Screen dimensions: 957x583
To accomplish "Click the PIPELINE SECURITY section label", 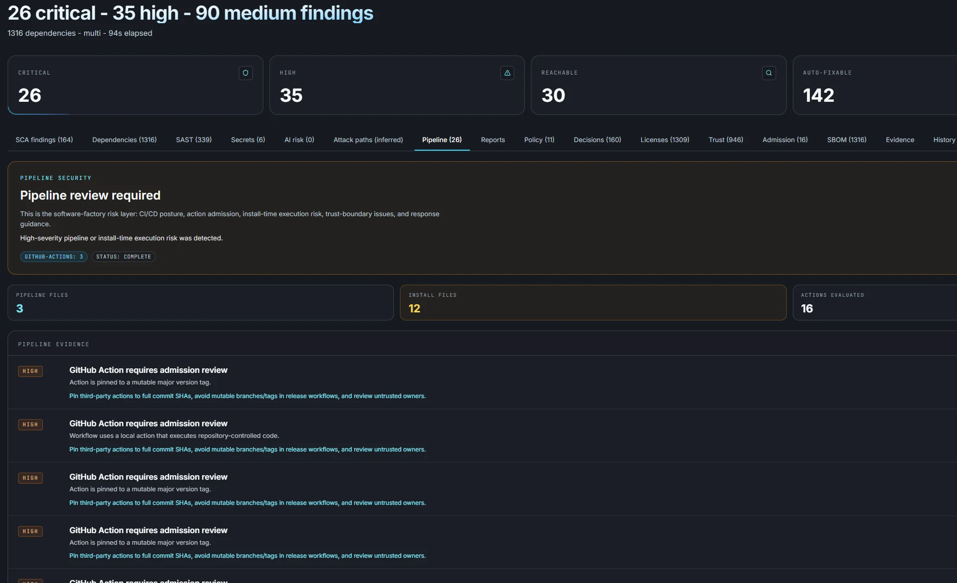I will [x=55, y=178].
